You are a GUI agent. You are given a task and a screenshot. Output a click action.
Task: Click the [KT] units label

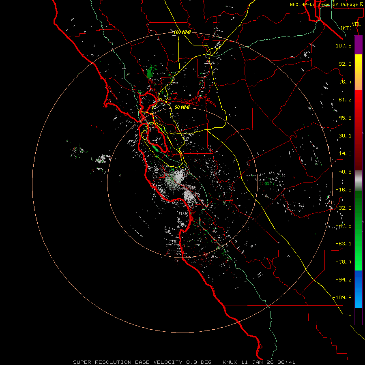tap(346, 28)
